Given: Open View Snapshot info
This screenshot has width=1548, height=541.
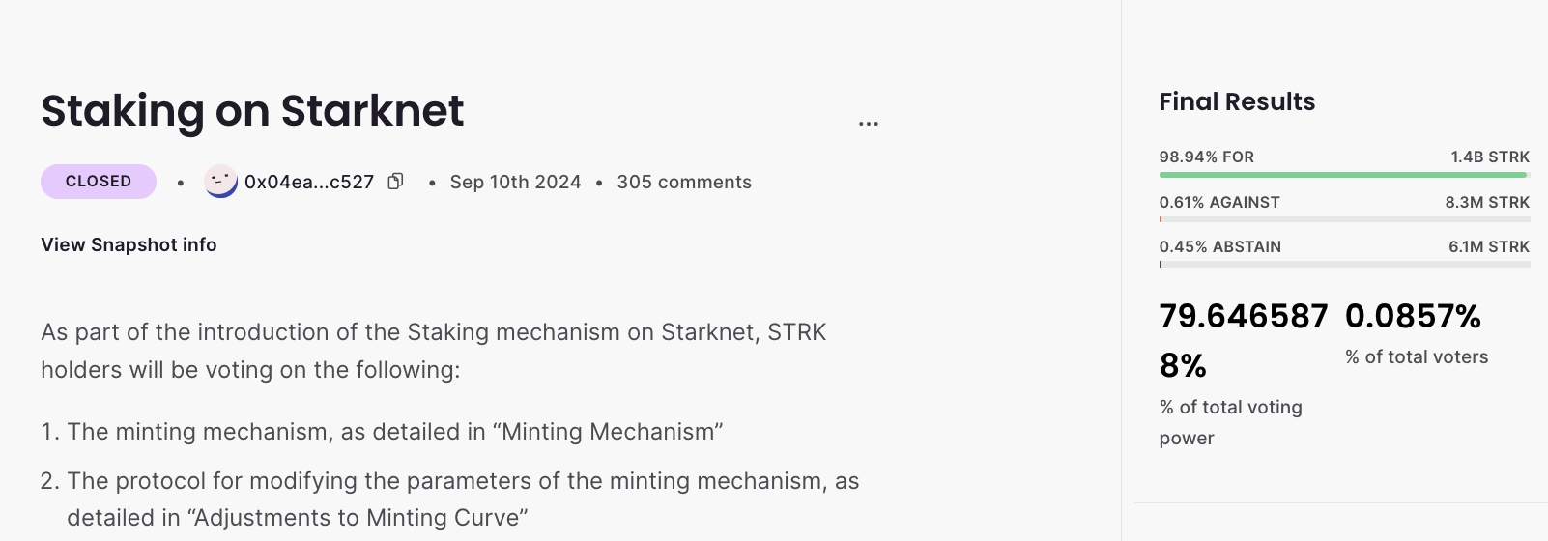Looking at the screenshot, I should (129, 244).
